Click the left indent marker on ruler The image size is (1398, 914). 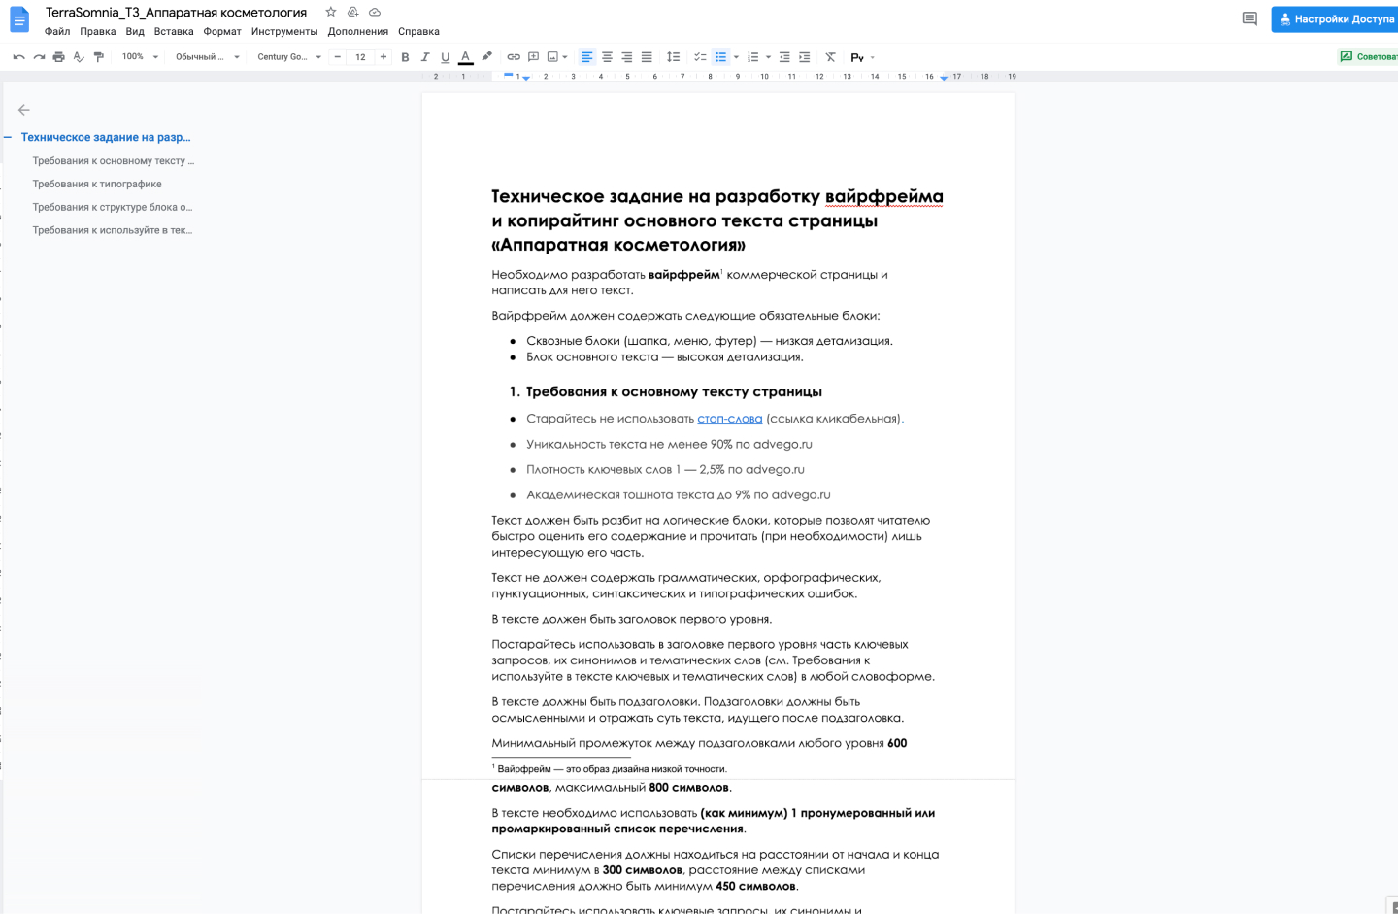click(526, 78)
